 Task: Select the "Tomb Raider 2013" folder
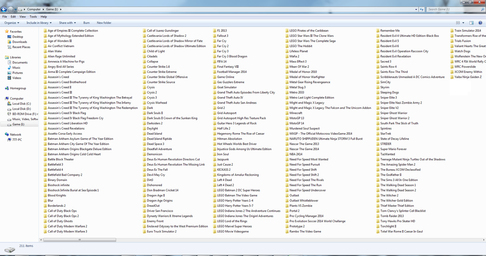390,216
